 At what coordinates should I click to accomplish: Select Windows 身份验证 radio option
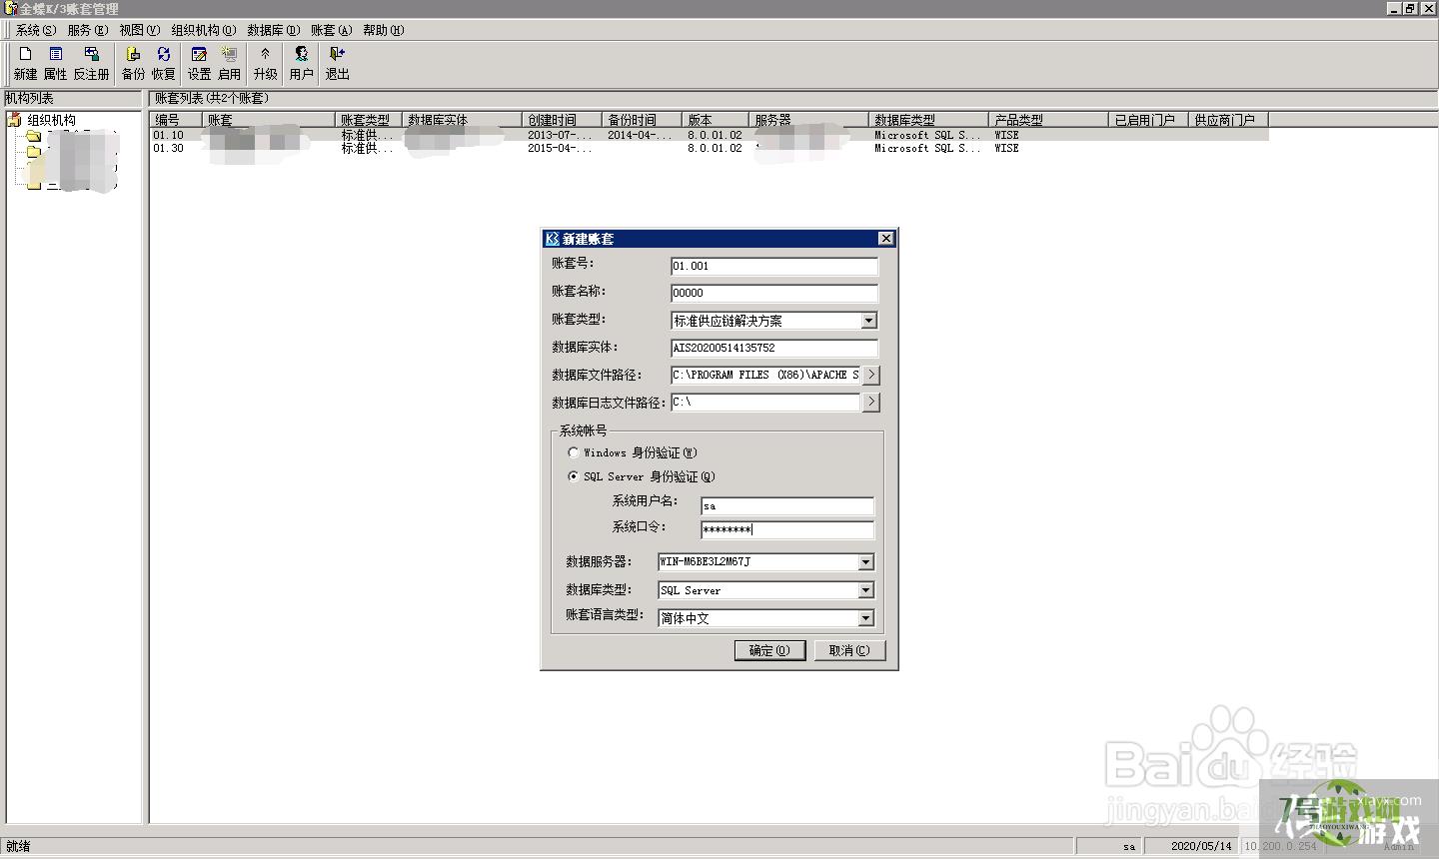(x=574, y=452)
